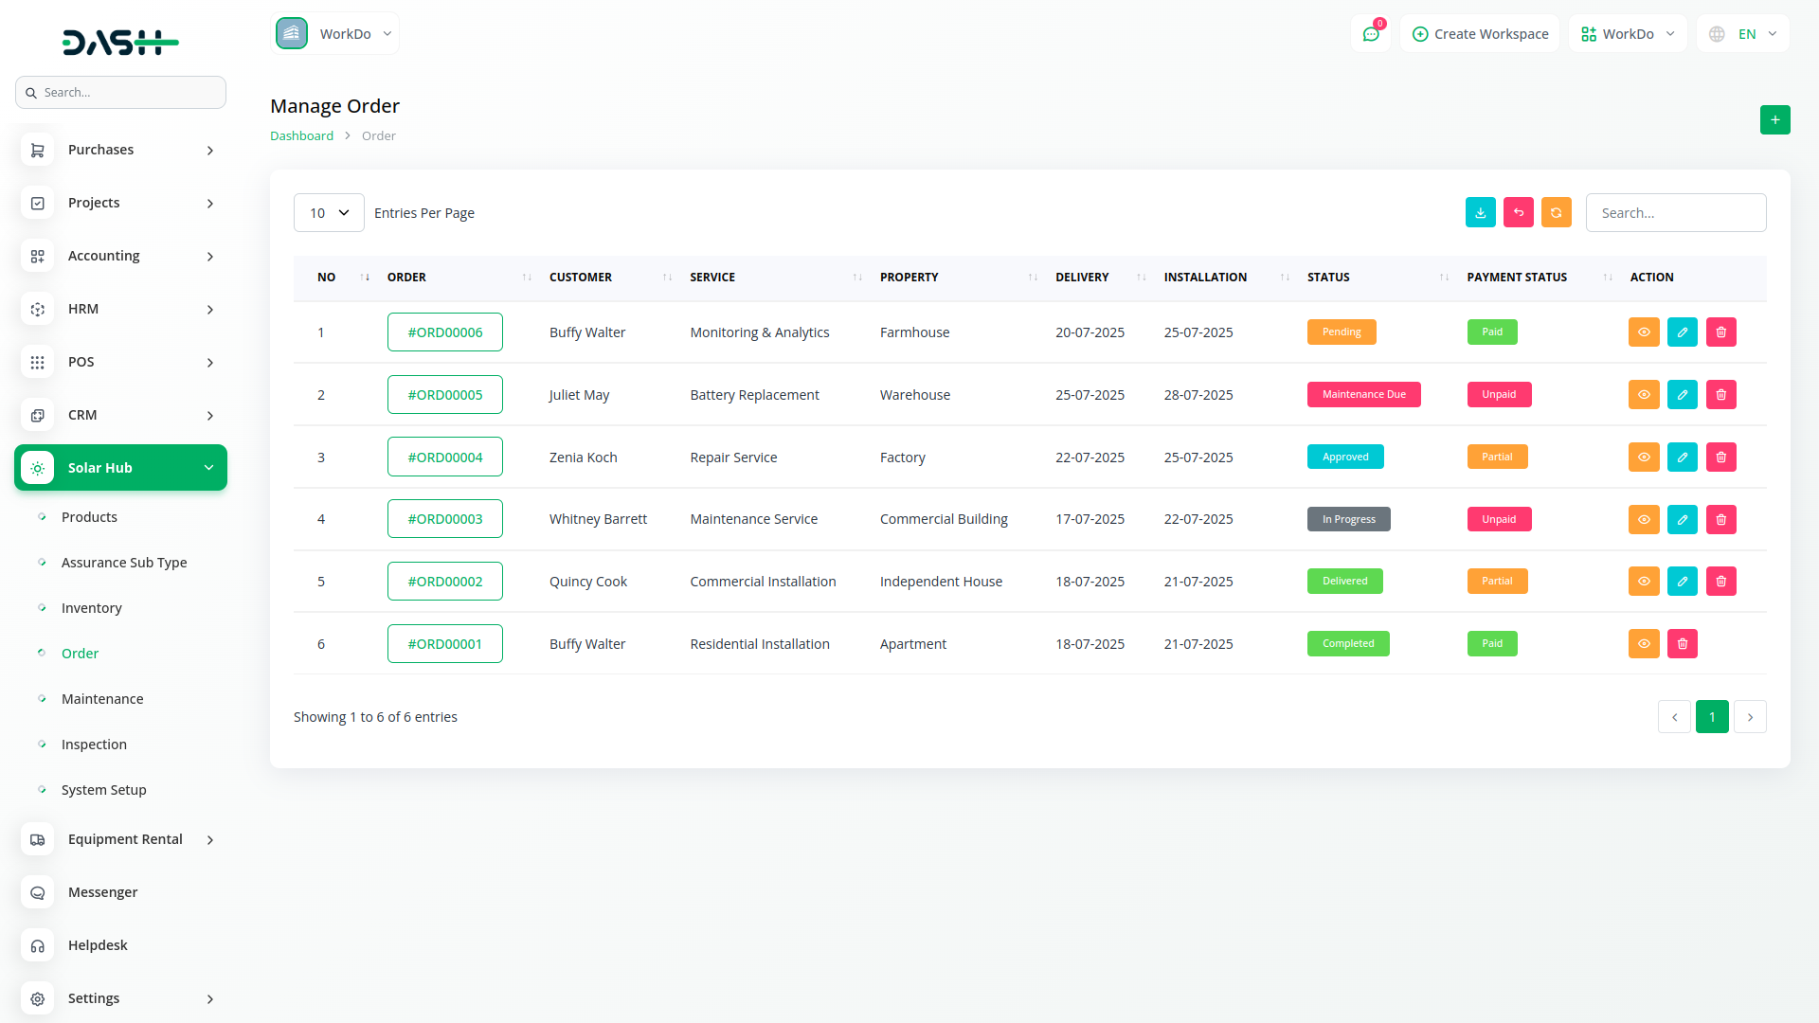Click the orange refresh icon near search

(x=1556, y=213)
